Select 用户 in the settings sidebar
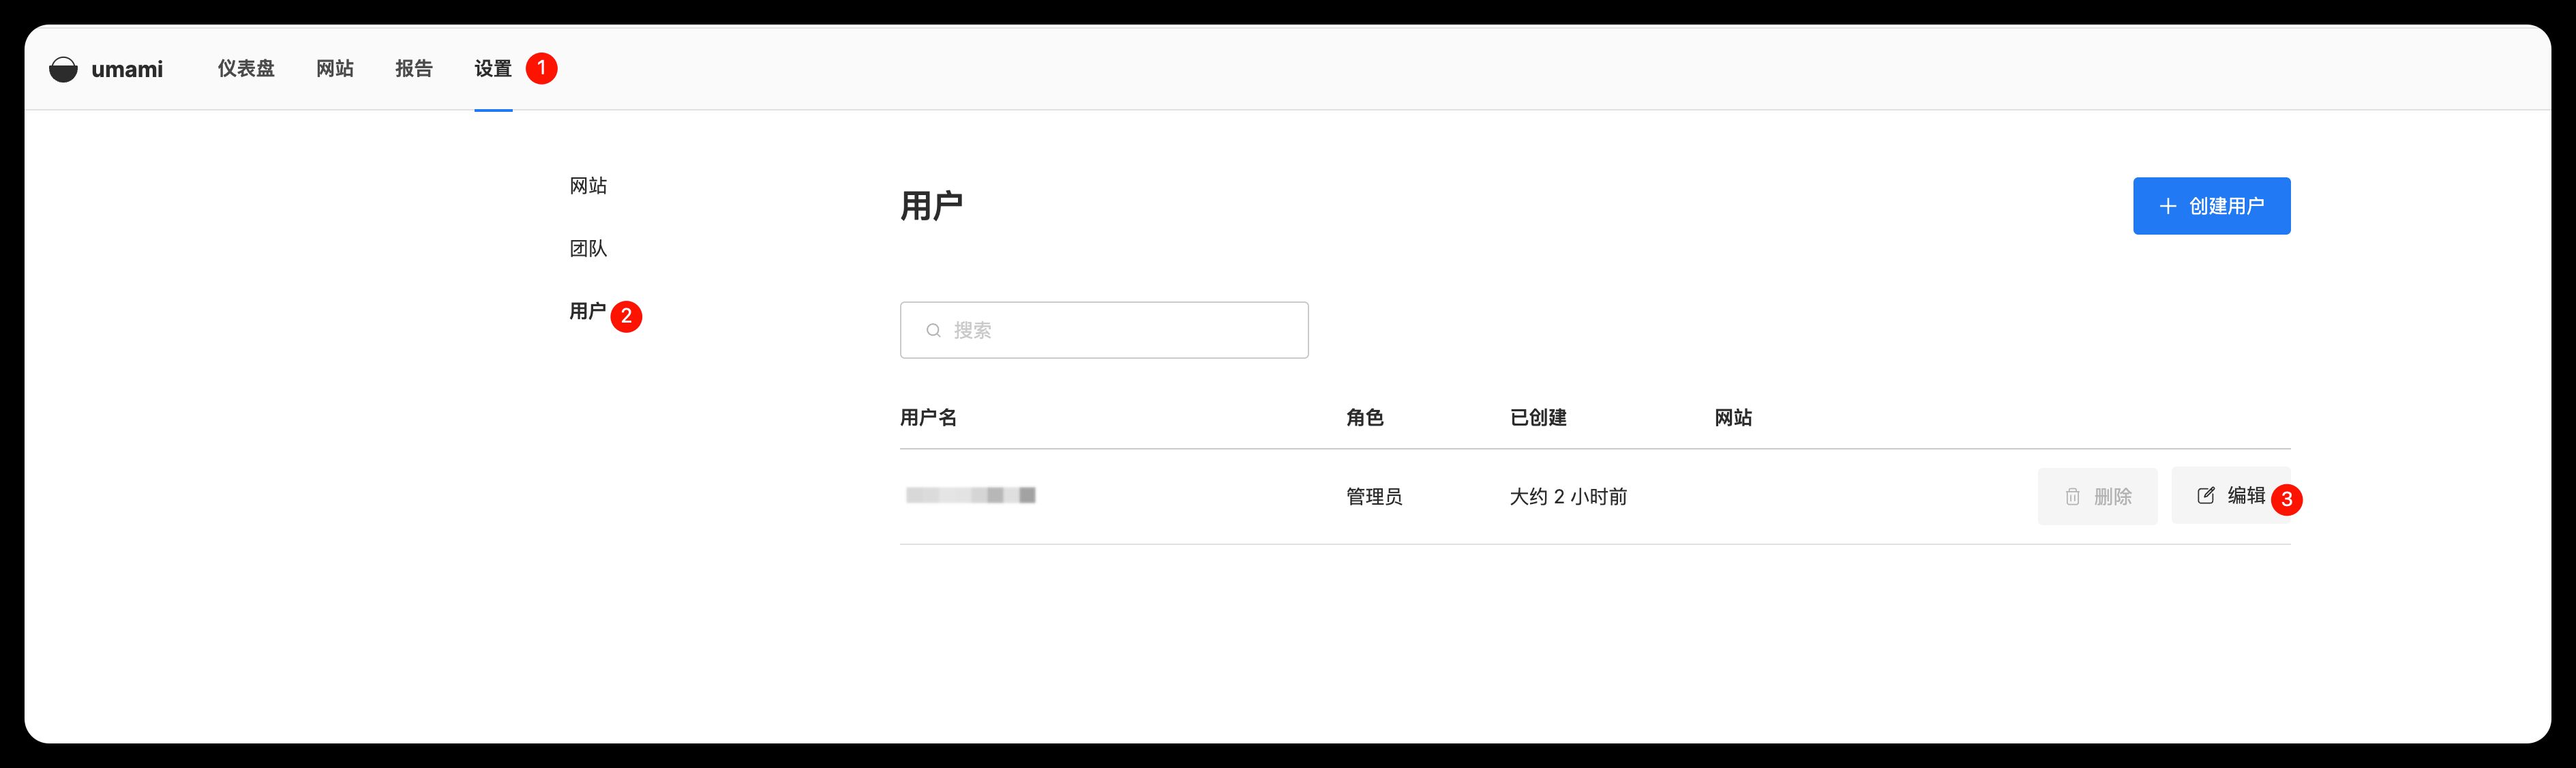This screenshot has height=768, width=2576. click(x=587, y=312)
